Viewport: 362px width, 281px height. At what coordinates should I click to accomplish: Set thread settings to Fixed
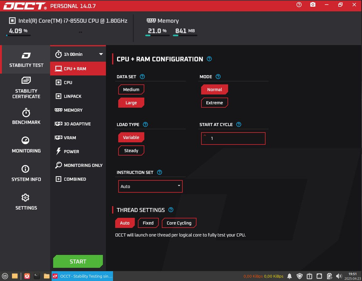148,223
